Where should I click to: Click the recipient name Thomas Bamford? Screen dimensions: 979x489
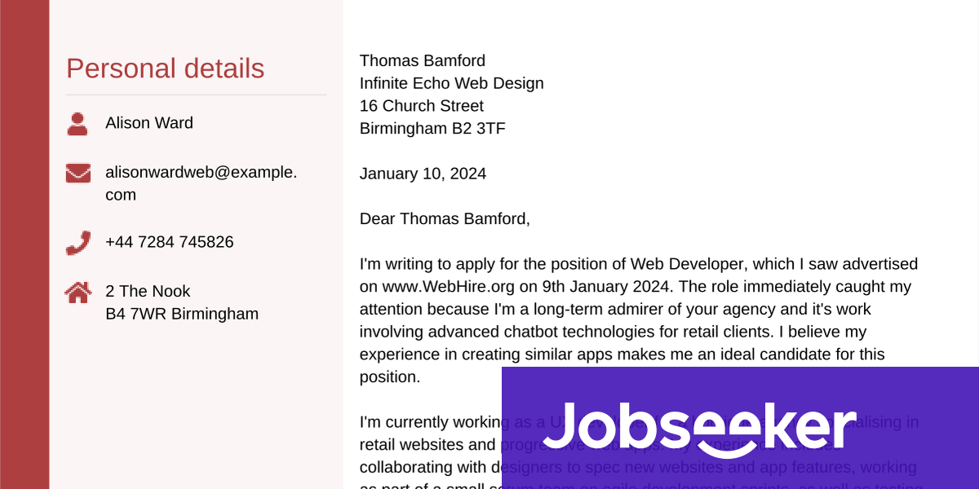423,60
